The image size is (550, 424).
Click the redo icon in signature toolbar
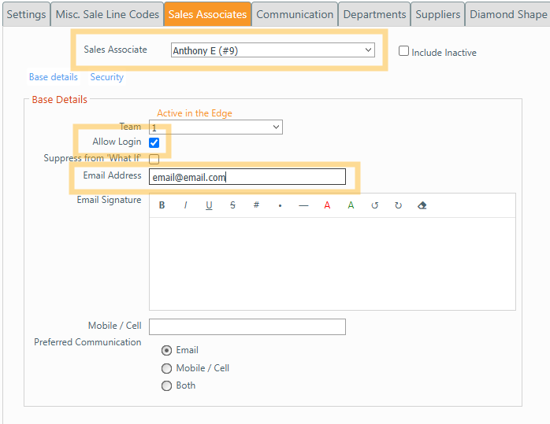[x=399, y=206]
